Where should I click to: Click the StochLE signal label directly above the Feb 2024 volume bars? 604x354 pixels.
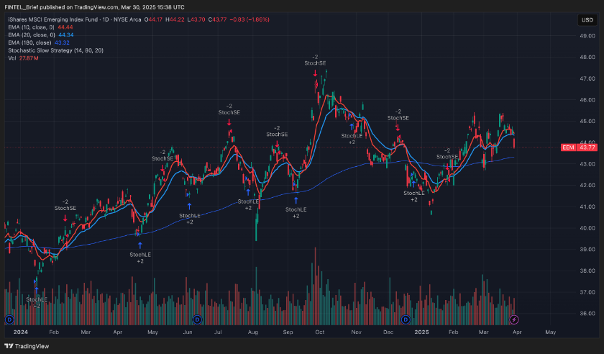37,302
